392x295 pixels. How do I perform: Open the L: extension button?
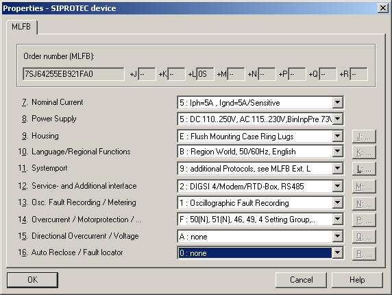pyautogui.click(x=364, y=169)
